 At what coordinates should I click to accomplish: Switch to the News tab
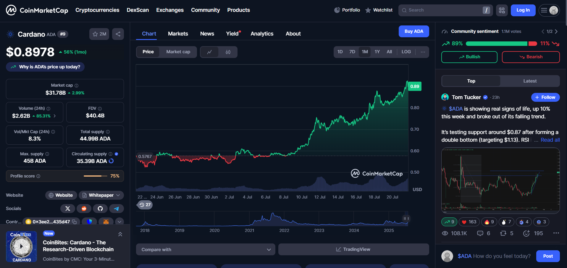207,34
